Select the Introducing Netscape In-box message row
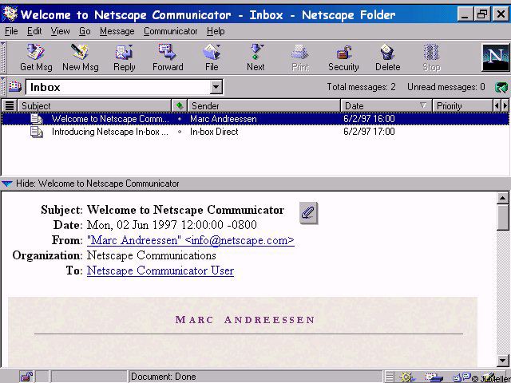511x383 pixels. tap(255, 132)
